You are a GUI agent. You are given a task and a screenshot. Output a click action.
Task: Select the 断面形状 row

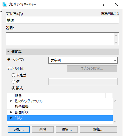(60, 112)
